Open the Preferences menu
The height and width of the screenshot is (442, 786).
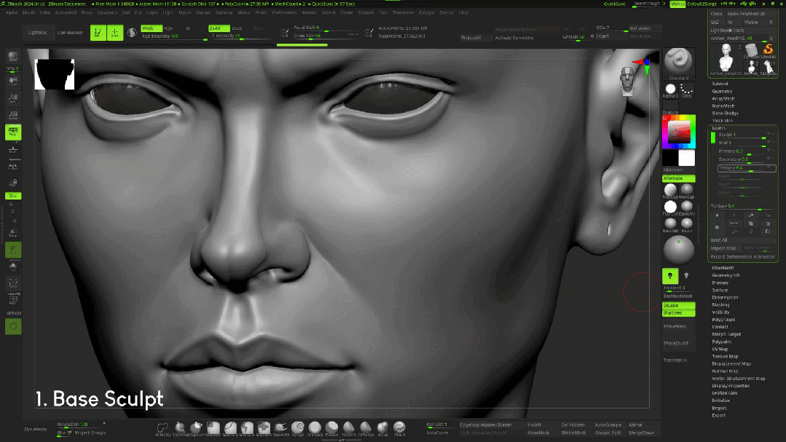coord(284,12)
